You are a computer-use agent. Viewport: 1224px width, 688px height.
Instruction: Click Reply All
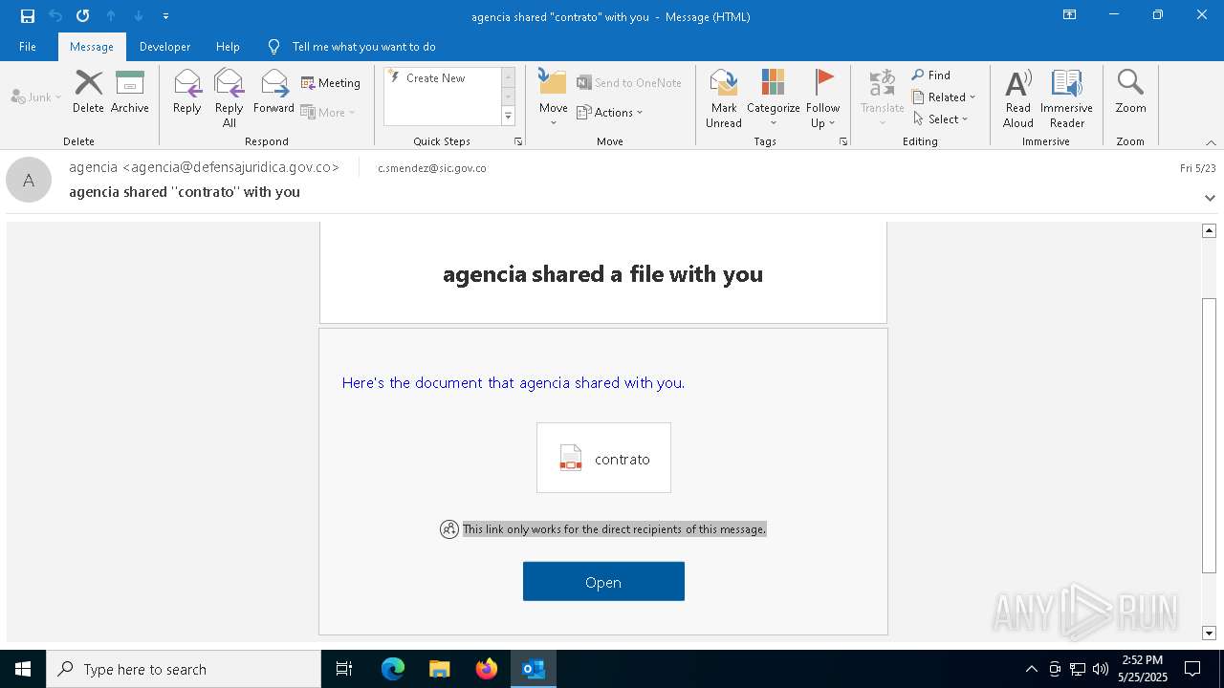coord(229,98)
